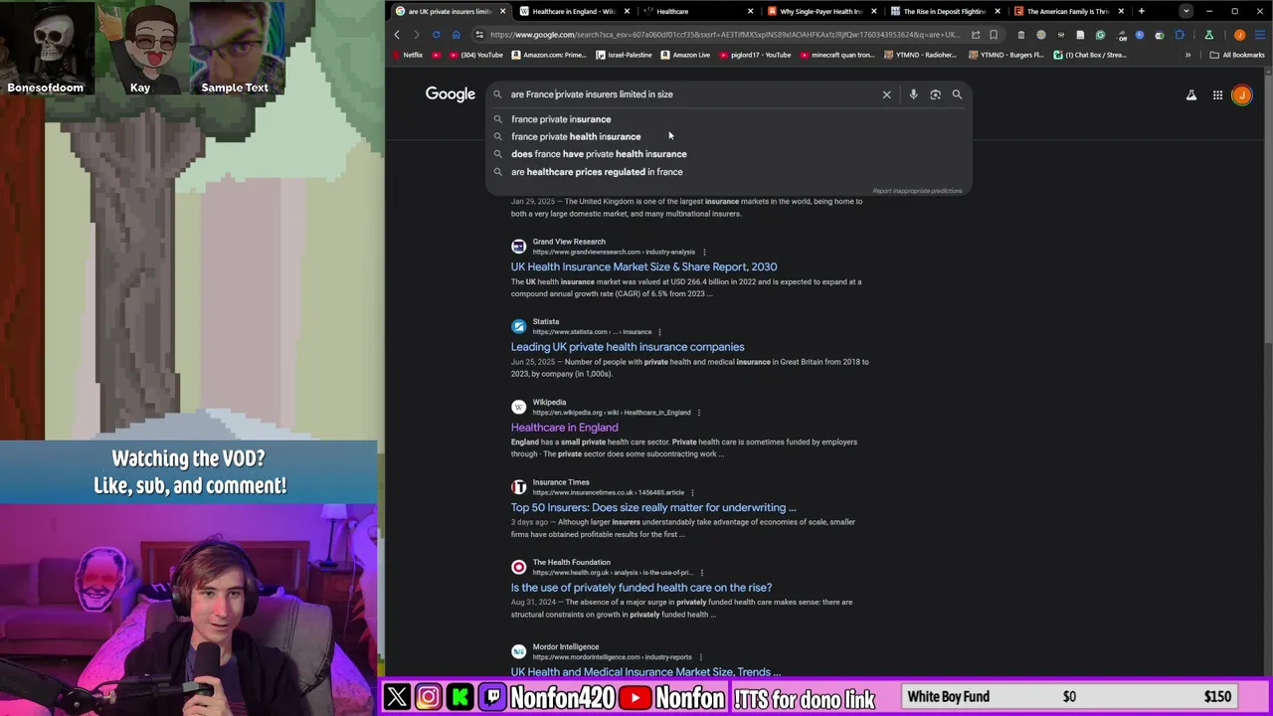
Task: Open privately funded health care result
Action: click(x=641, y=588)
